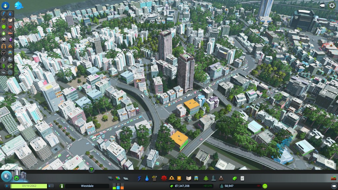Image resolution: width=338 pixels, height=190 pixels.
Task: Click the play/pause simulation button
Action: click(x=7, y=186)
